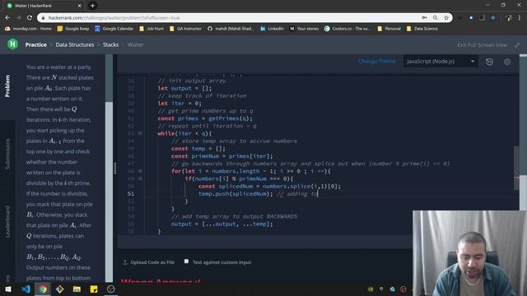The height and width of the screenshot is (296, 527).
Task: Select the Leaderboard sidebar tab
Action: point(7,222)
